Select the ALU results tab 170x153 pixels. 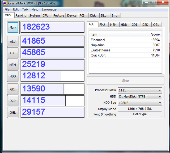pyautogui.click(x=92, y=24)
